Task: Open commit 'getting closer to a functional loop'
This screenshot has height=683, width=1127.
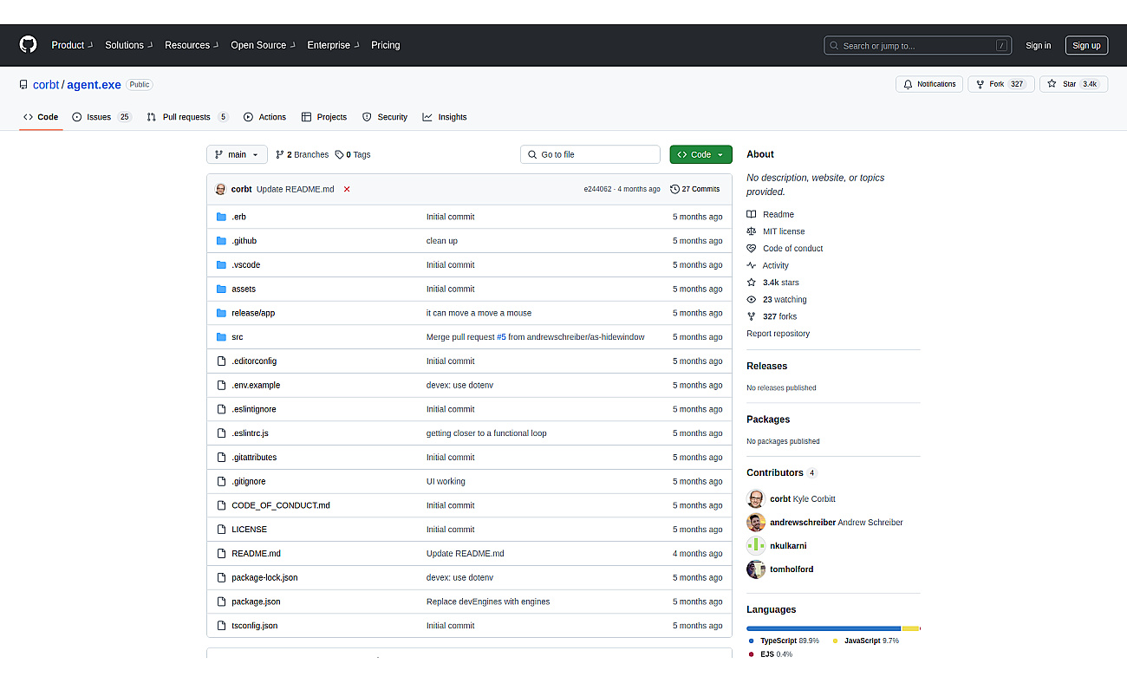Action: click(486, 433)
